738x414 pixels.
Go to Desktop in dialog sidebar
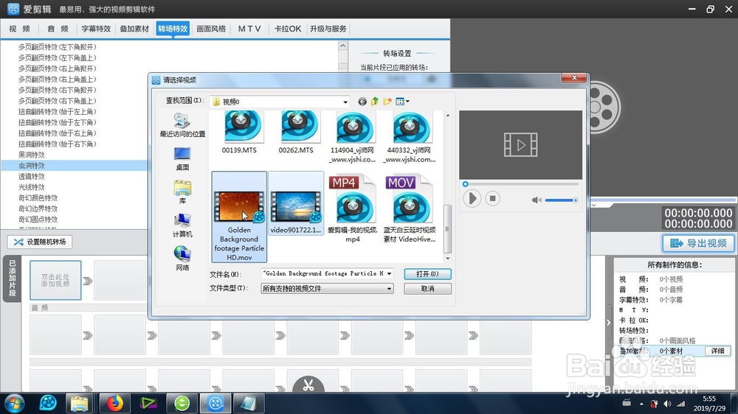click(182, 159)
